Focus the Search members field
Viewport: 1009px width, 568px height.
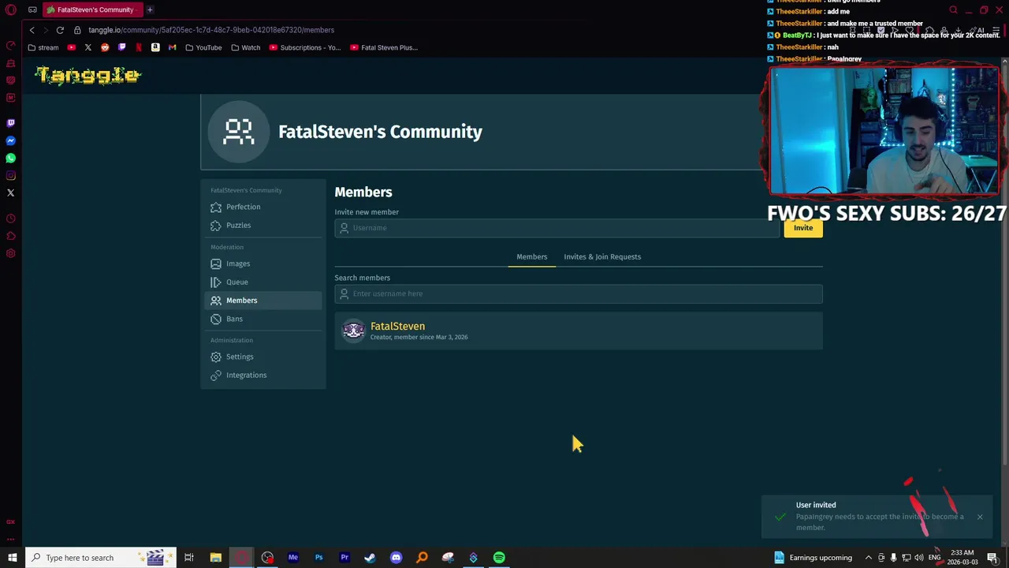[578, 293]
